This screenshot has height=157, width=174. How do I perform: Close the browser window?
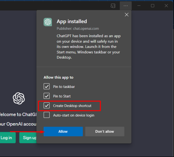click(166, 6)
